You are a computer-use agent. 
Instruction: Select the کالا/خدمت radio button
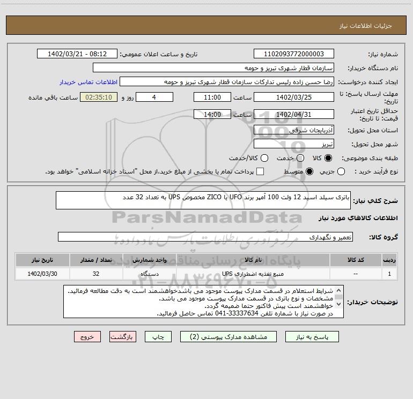pyautogui.click(x=264, y=158)
